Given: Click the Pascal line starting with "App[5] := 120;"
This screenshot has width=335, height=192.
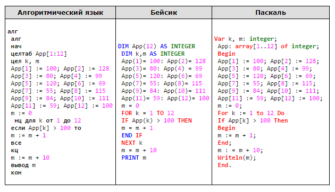Looking at the screenshot, I should pos(266,76).
